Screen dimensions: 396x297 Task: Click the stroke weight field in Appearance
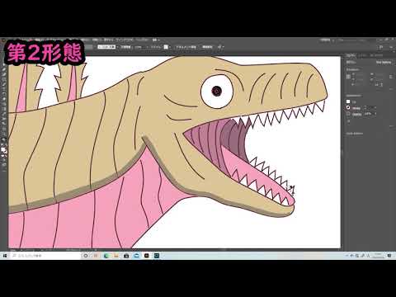[x=370, y=108]
